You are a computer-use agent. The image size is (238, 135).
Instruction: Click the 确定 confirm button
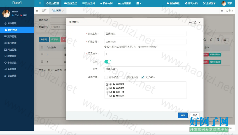coord(183,115)
